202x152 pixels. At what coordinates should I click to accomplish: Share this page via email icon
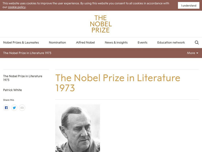[22, 108]
